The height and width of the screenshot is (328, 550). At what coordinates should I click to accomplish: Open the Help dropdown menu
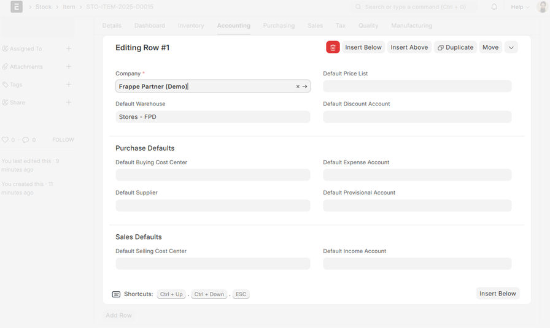pyautogui.click(x=520, y=7)
